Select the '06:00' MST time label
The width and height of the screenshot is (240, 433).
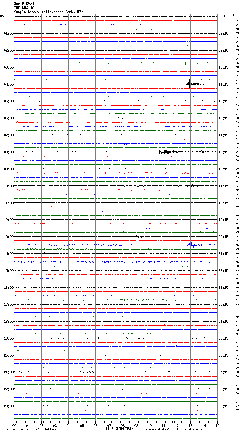(9, 118)
